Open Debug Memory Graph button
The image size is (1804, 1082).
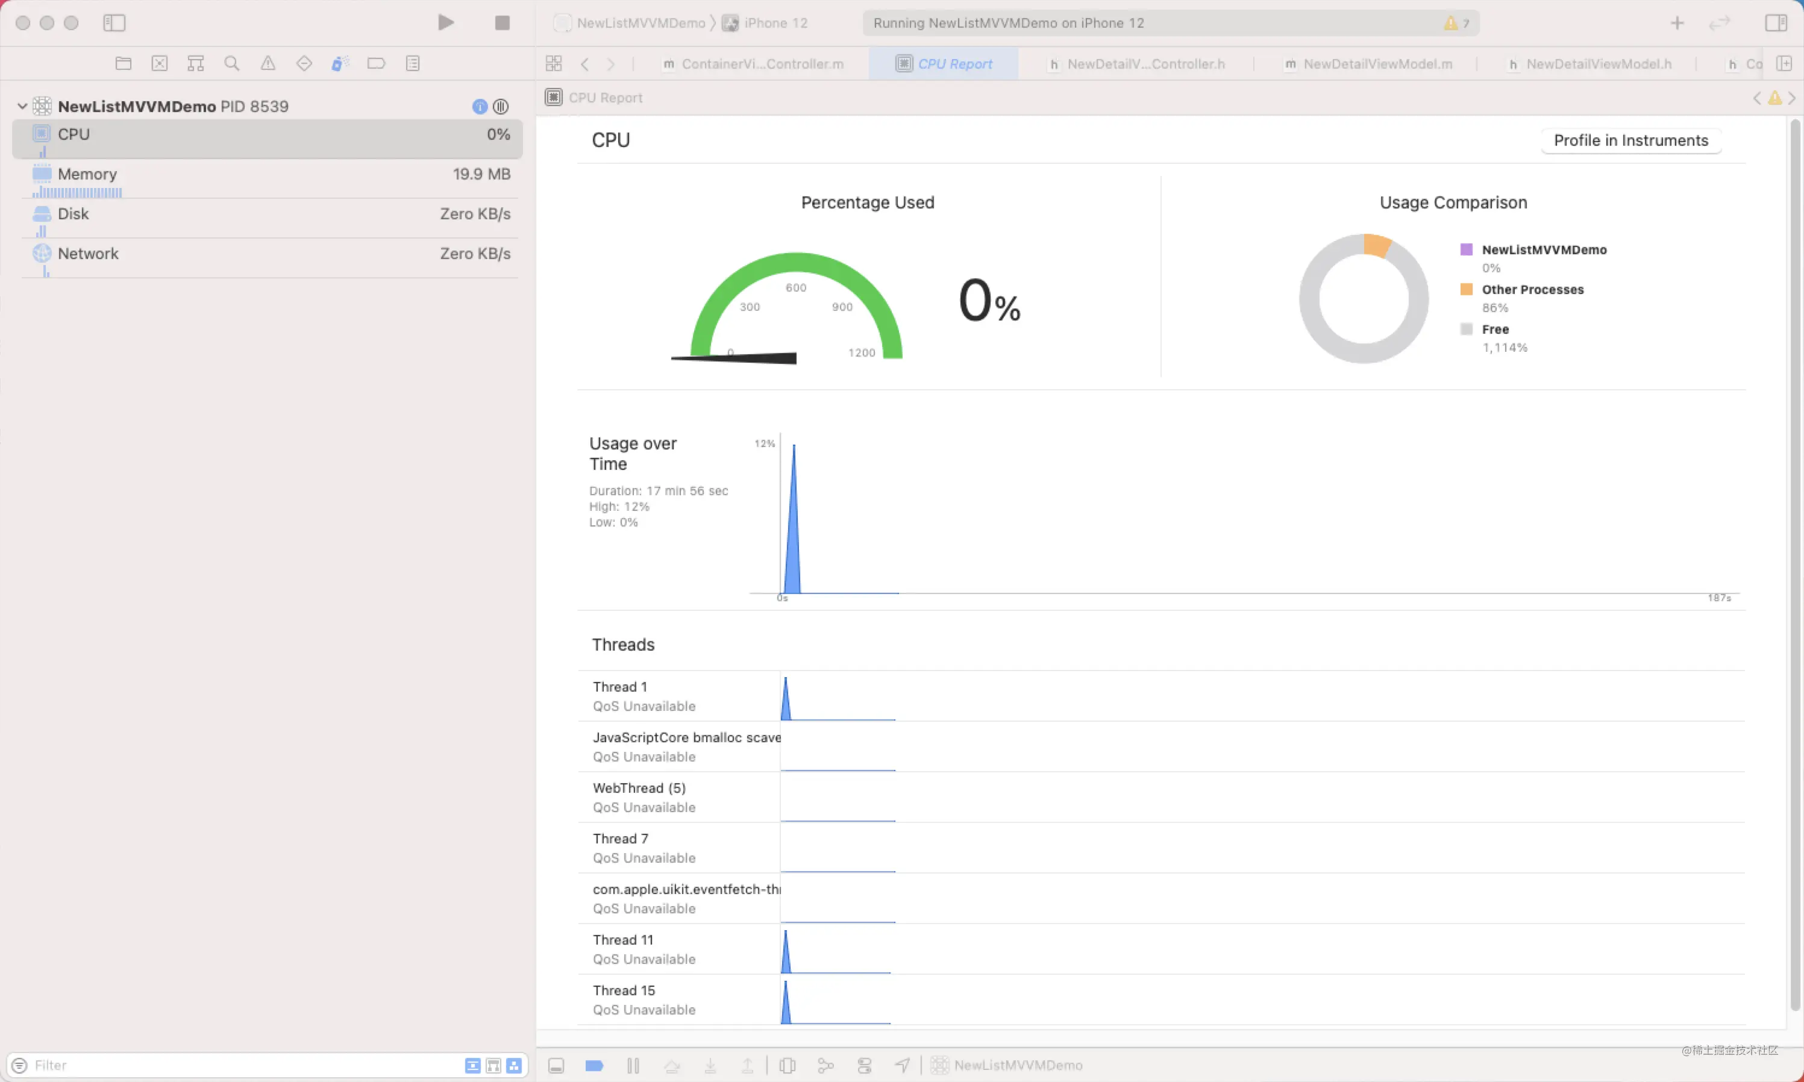825,1065
